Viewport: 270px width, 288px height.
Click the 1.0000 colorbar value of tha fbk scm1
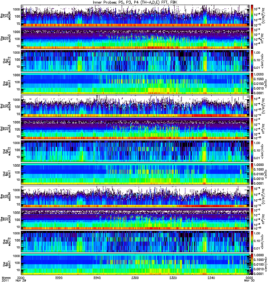[x=258, y=75]
